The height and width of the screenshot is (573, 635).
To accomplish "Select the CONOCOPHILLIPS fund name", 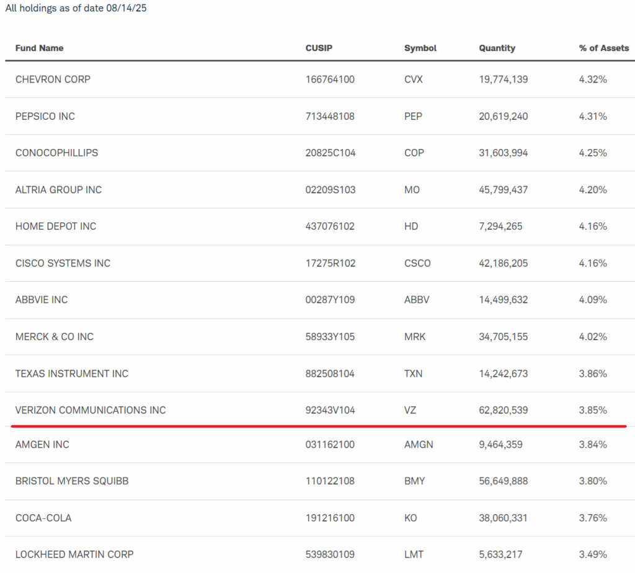I will coord(56,153).
